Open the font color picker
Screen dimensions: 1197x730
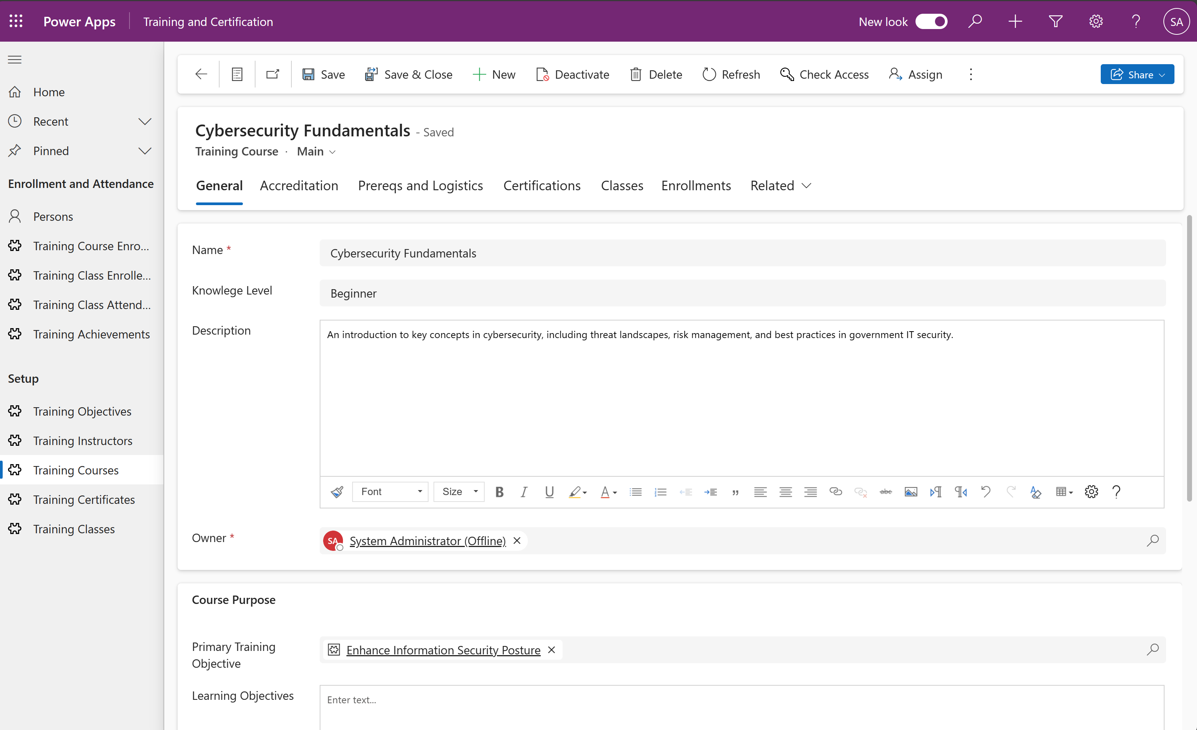pos(608,492)
